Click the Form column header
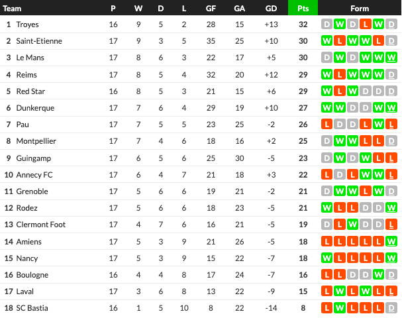 point(360,8)
